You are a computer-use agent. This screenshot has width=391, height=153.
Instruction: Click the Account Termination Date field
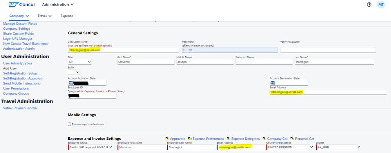pyautogui.click(x=289, y=83)
